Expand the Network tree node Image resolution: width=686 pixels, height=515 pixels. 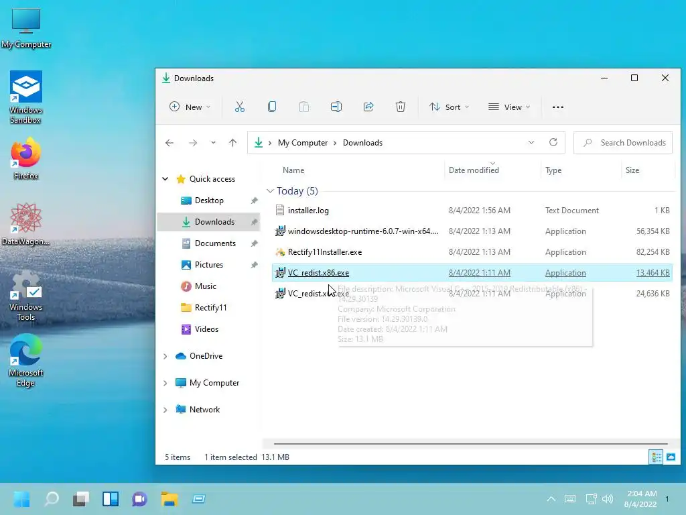[x=165, y=410]
